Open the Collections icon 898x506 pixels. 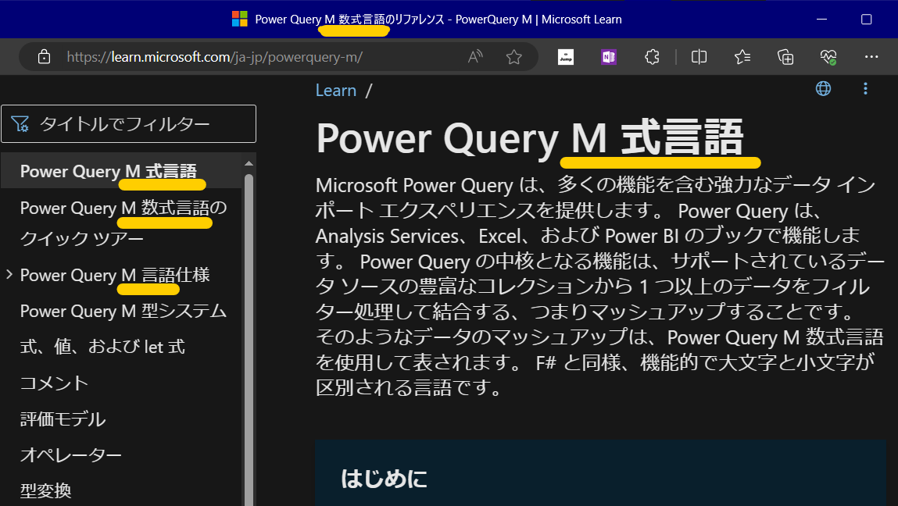(x=785, y=56)
